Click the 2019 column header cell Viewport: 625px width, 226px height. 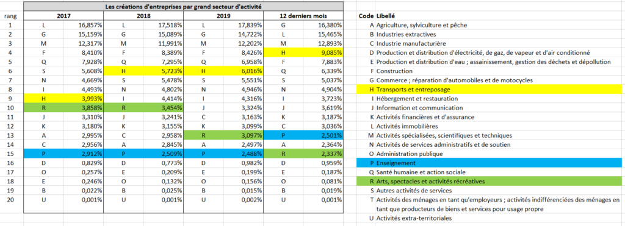(x=223, y=16)
